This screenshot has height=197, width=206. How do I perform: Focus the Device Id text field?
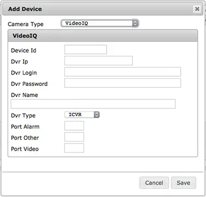coord(85,49)
